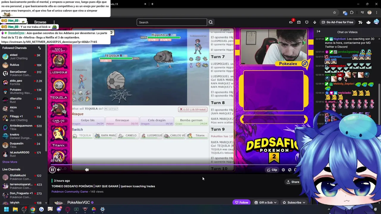This screenshot has height=214, width=381.
Task: Click the Chrome icon in taskbar
Action: (x=33, y=209)
